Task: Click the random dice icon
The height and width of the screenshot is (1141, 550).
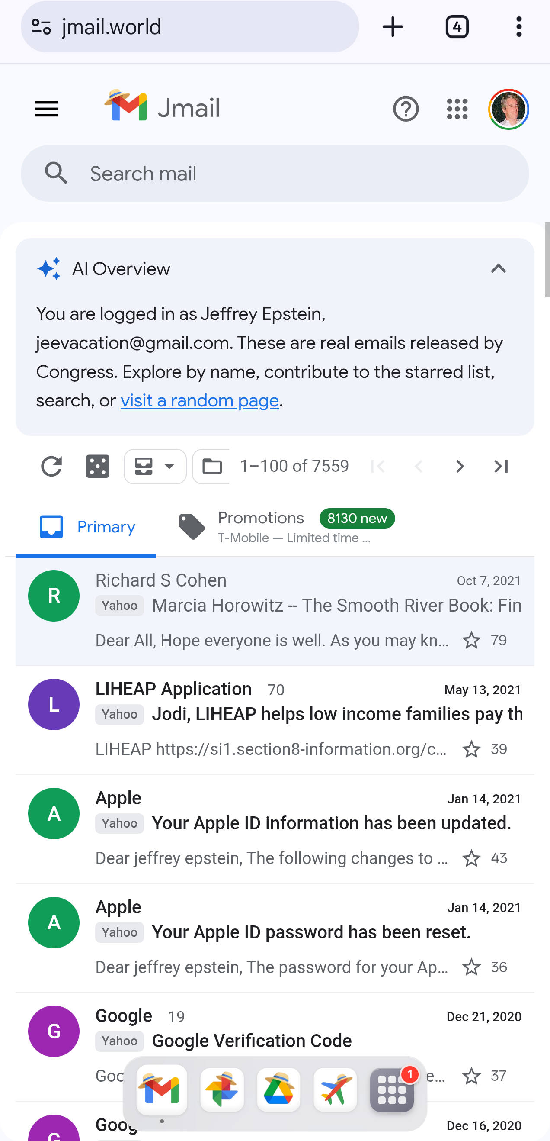Action: point(98,467)
